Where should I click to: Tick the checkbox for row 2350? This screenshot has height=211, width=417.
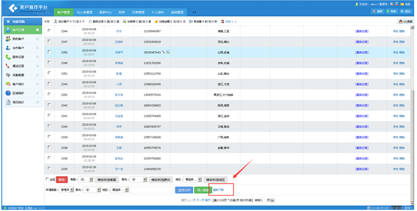click(x=49, y=52)
